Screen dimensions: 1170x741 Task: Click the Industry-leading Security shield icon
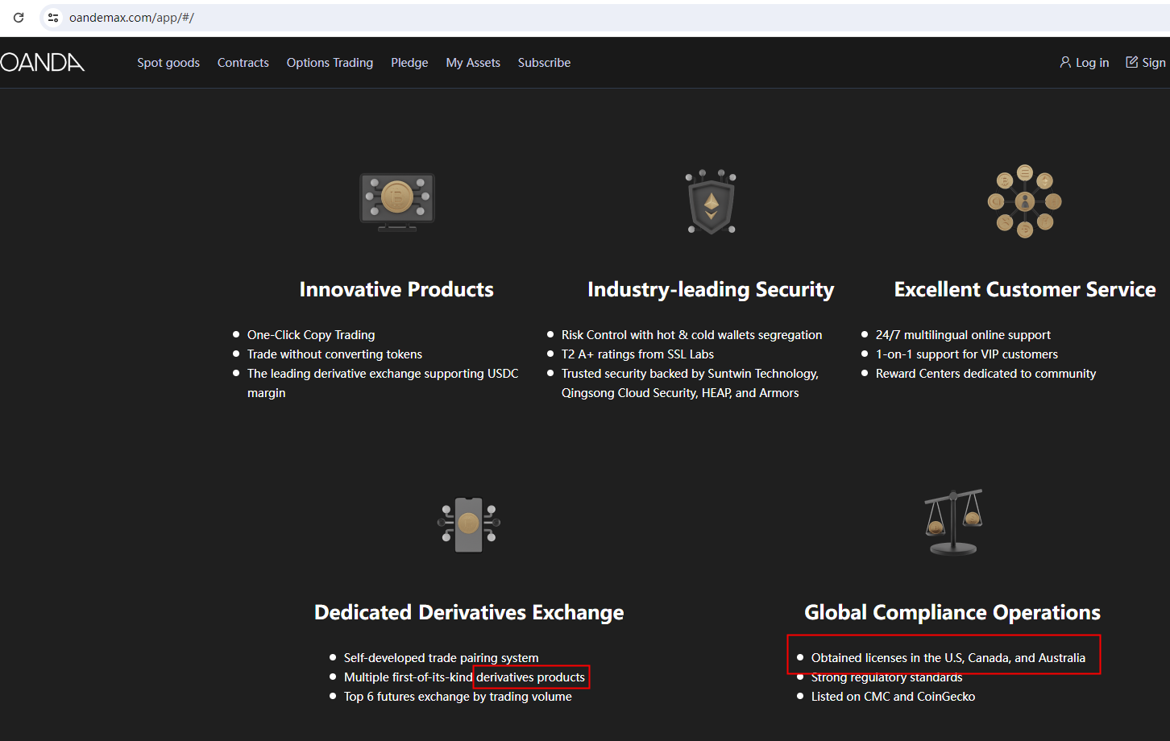coord(711,201)
